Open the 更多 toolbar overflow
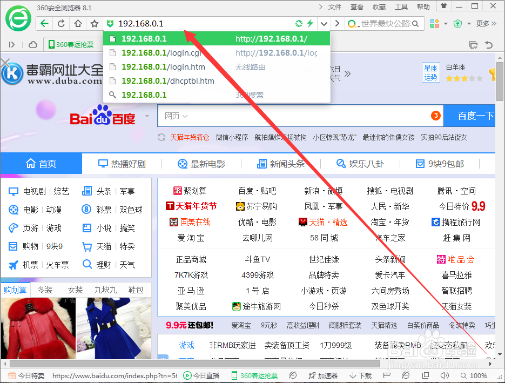505x383 pixels. (486, 24)
